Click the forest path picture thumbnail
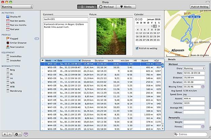The height and width of the screenshot is (139, 211). 111,36
